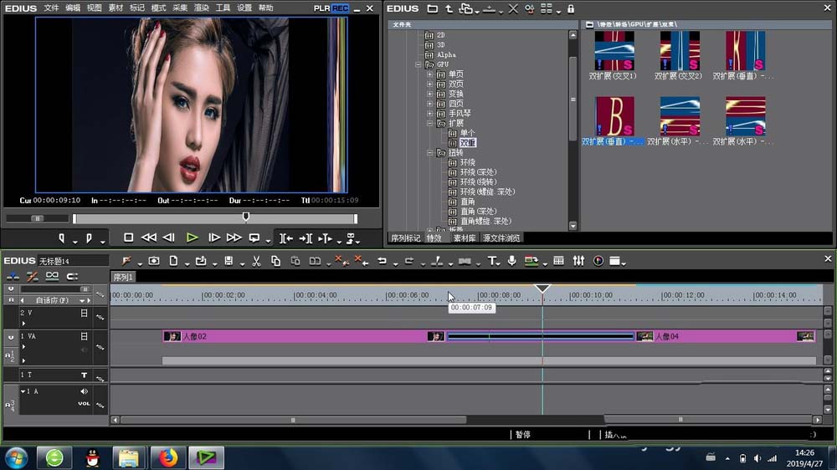Image resolution: width=837 pixels, height=470 pixels.
Task: Open the 编辑 menu
Action: click(x=73, y=8)
